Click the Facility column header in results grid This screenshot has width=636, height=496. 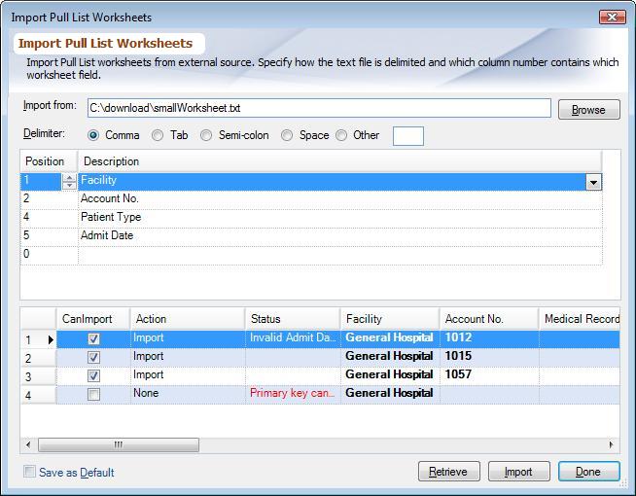390,319
